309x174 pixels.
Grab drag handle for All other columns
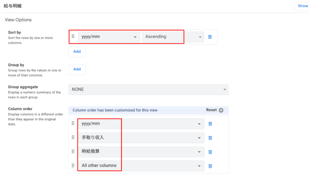pos(73,166)
